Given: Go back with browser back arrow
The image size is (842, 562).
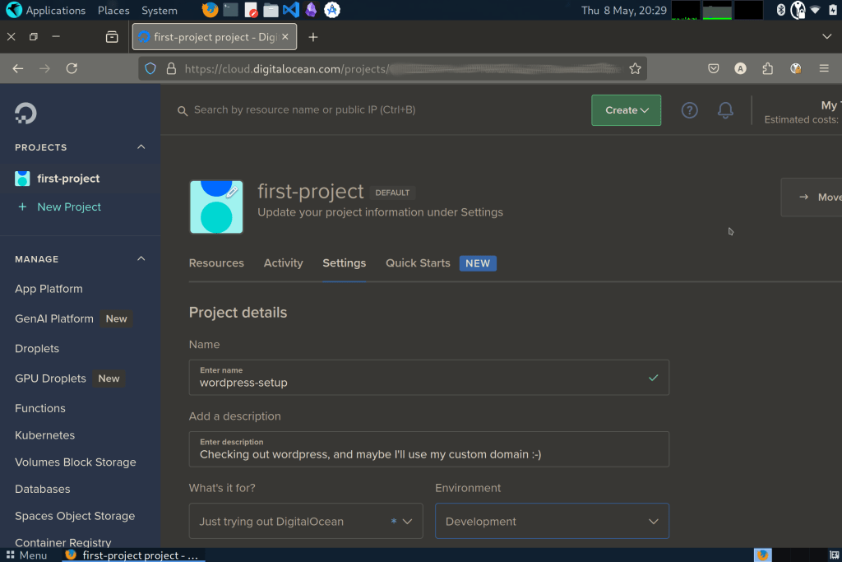Looking at the screenshot, I should click(x=18, y=68).
